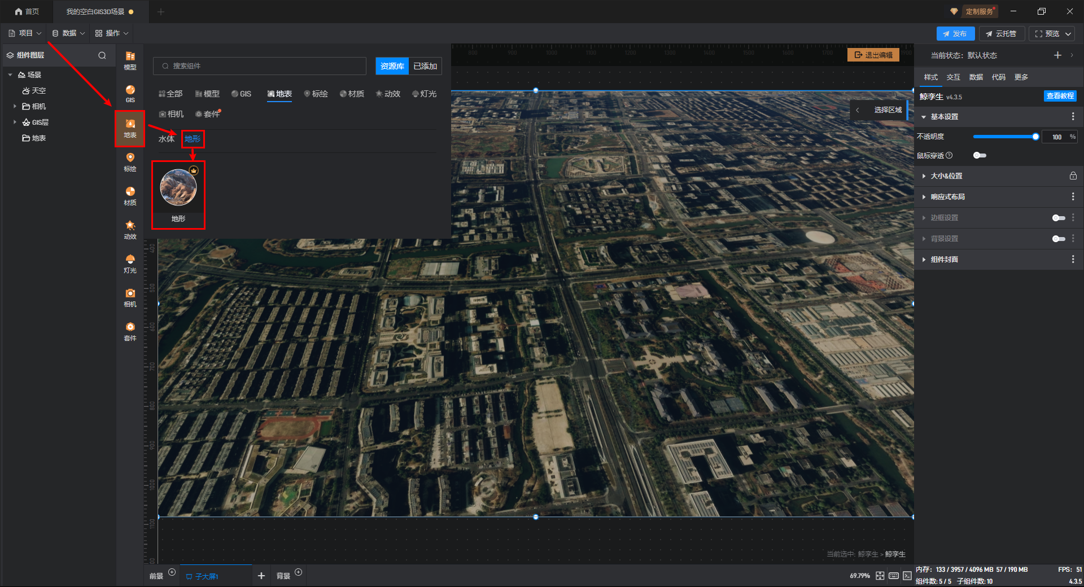Click the 定制服务 diamond button

[x=974, y=11]
